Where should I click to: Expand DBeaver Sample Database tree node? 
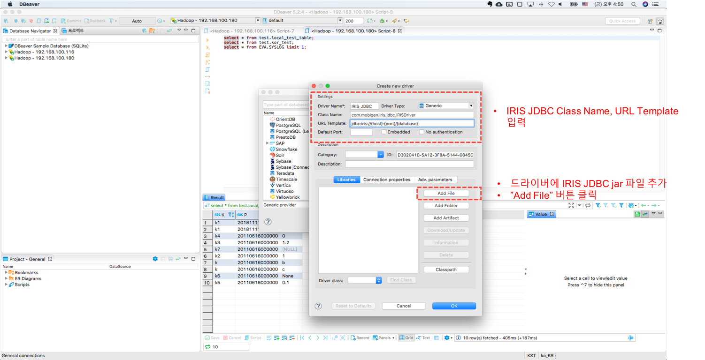coord(6,46)
